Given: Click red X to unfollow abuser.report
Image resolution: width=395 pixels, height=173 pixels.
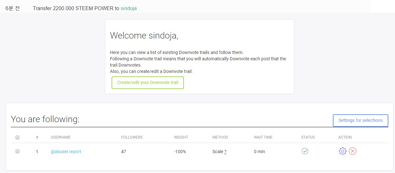Looking at the screenshot, I should point(353,151).
